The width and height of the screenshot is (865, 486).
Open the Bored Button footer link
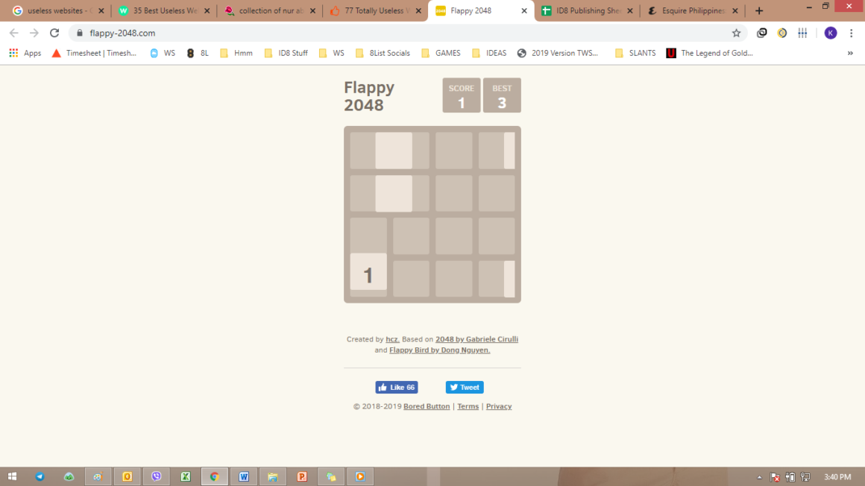tap(427, 406)
